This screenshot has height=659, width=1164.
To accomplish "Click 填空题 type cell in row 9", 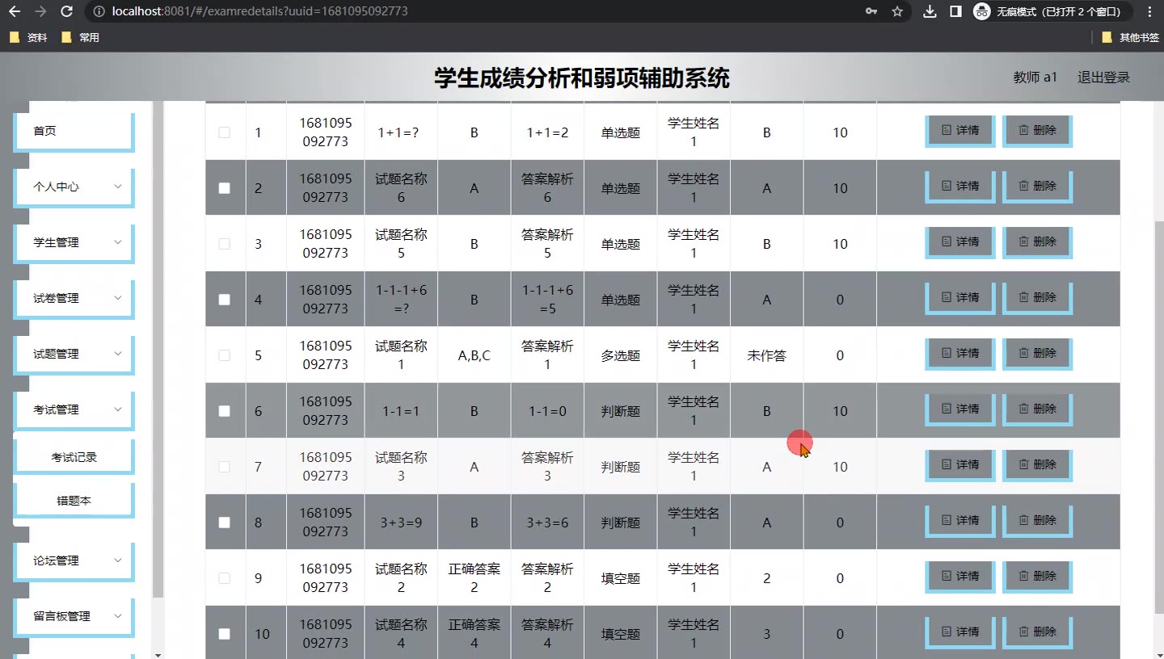I will tap(621, 578).
